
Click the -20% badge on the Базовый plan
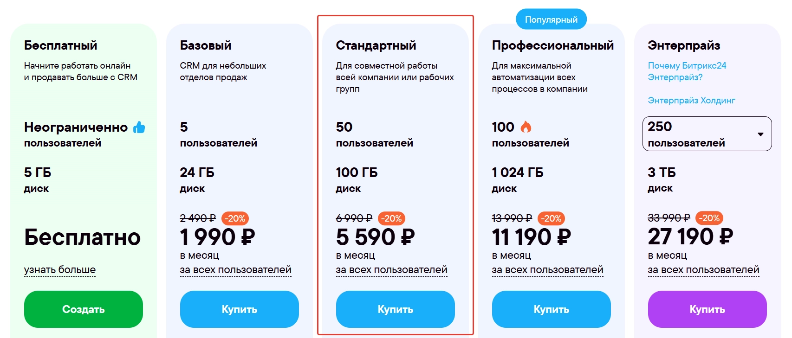235,218
